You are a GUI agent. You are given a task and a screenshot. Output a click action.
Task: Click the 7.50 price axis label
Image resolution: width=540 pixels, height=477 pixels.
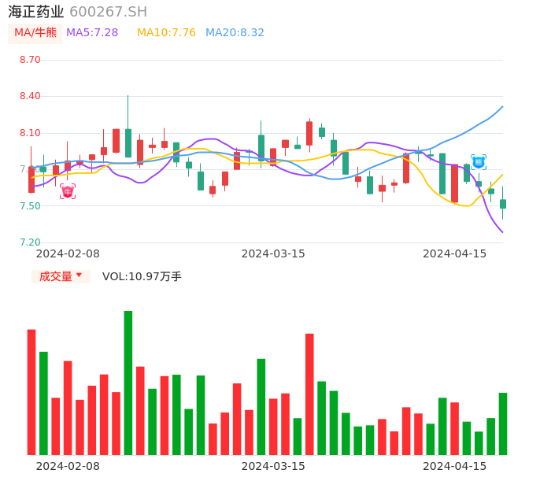click(x=30, y=206)
